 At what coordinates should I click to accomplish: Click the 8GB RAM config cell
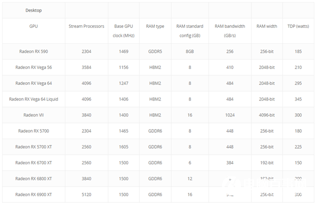pos(190,52)
